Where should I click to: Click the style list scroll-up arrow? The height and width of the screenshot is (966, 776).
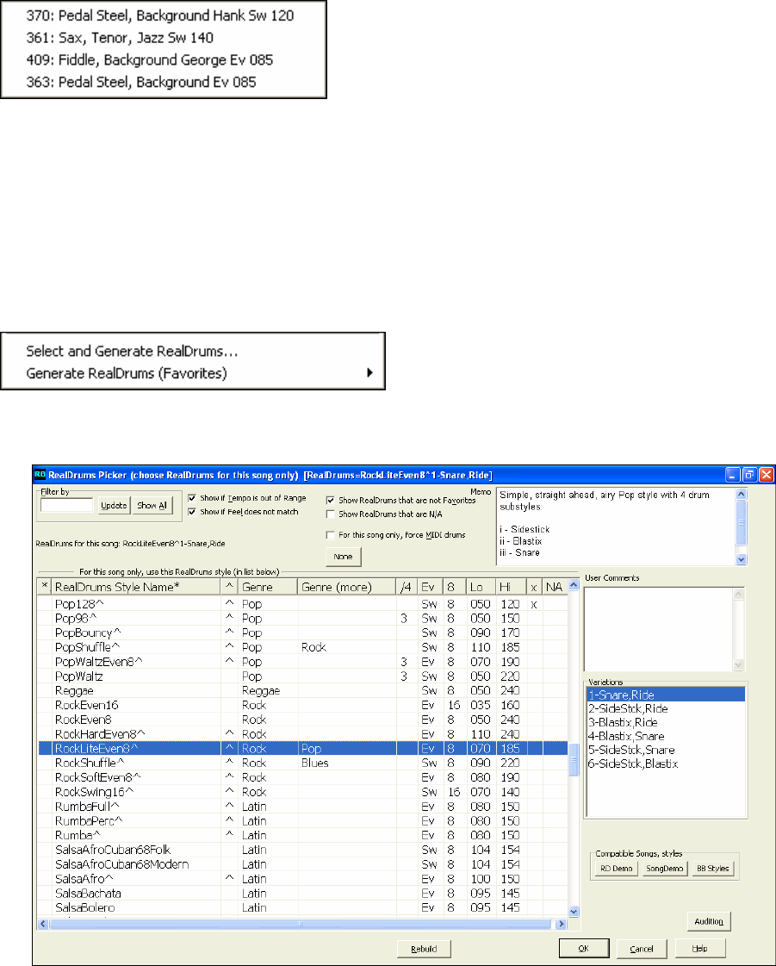click(574, 584)
